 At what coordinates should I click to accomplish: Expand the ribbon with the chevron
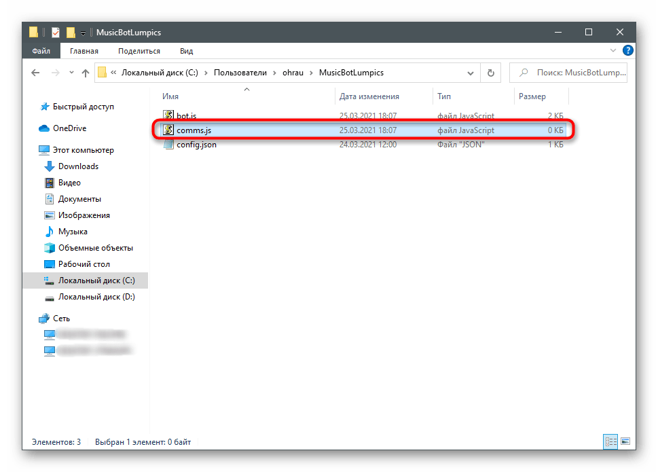[x=615, y=50]
